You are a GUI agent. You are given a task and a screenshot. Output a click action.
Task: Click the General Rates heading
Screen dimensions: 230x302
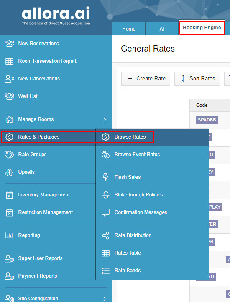(148, 49)
